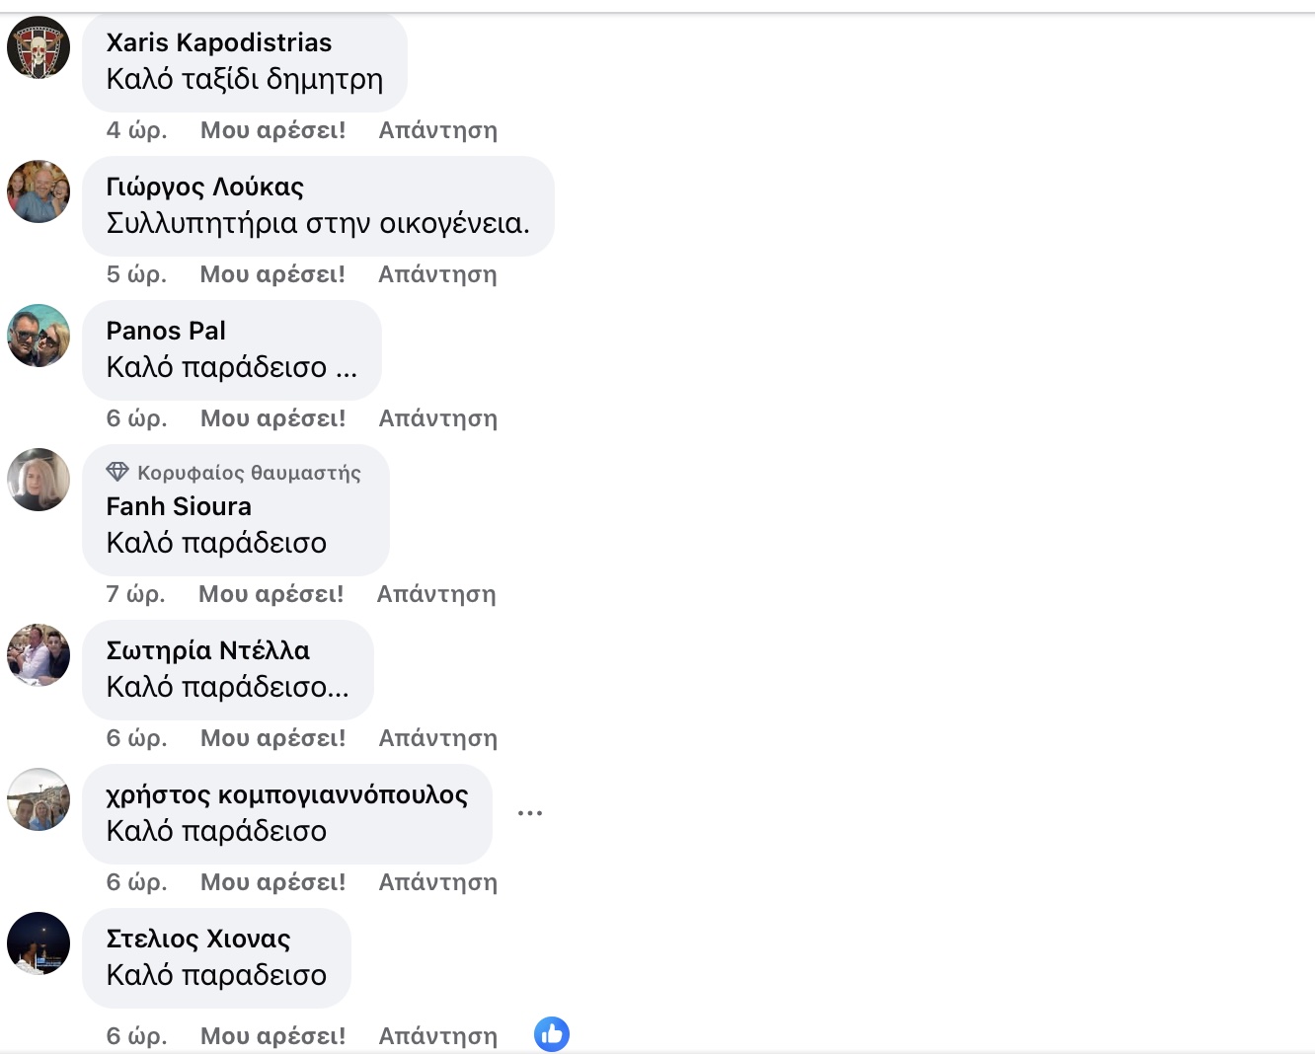Reply to Fanh Sioura's comment
Viewport: 1315px width, 1054px height.
(435, 594)
